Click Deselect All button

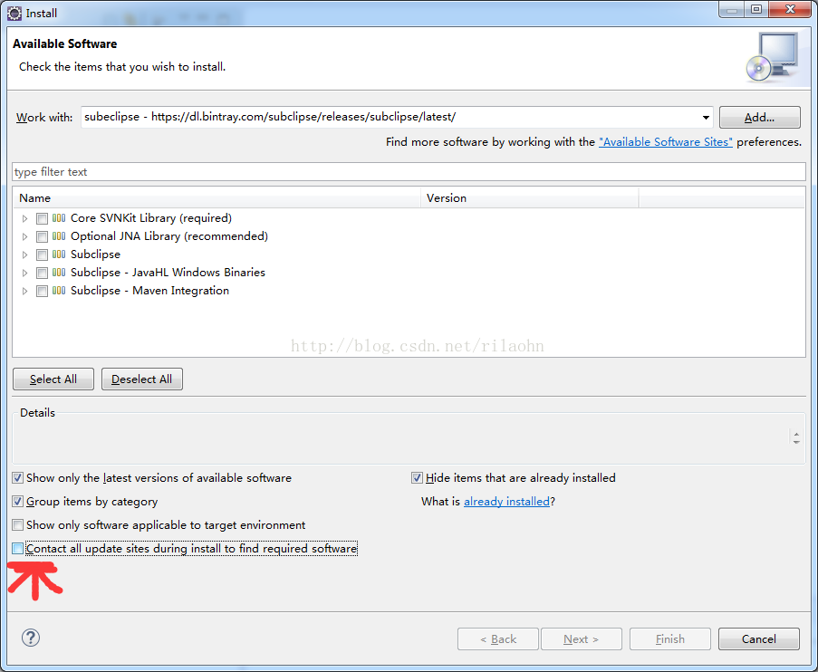tap(142, 379)
